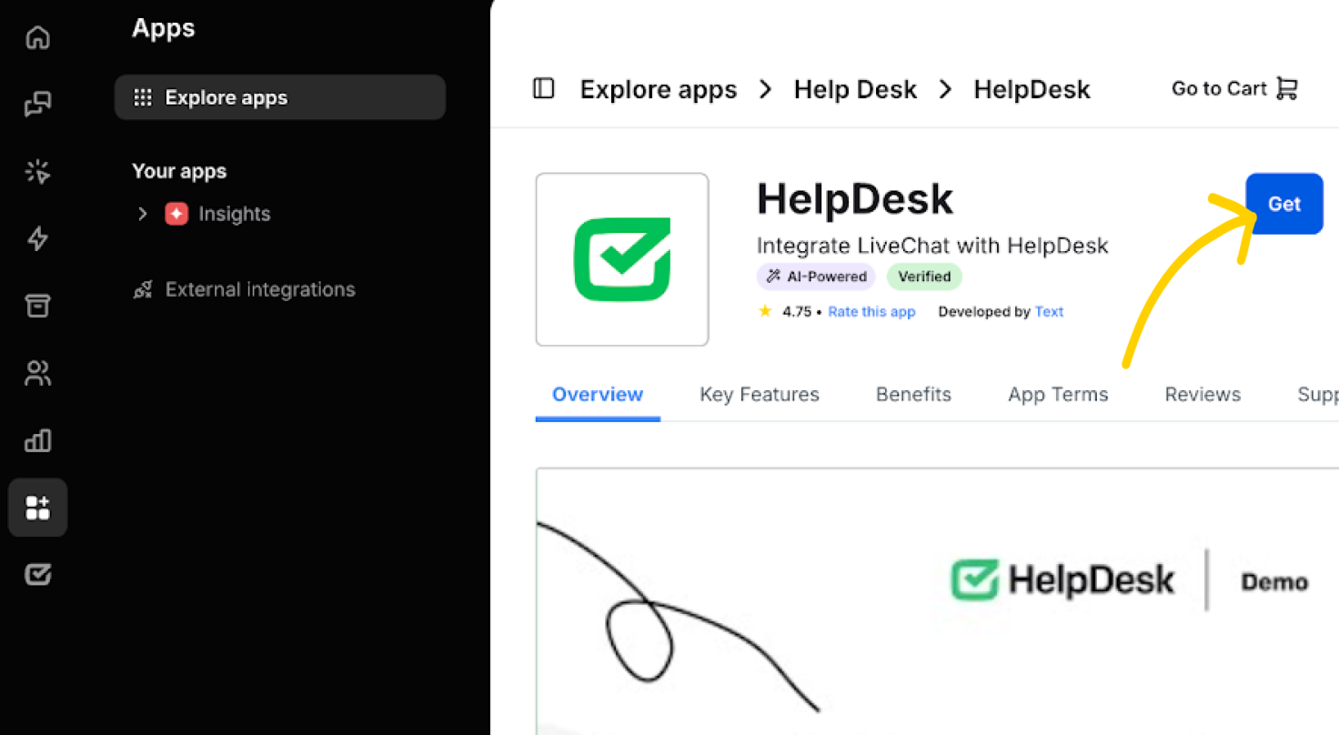Click the AI-Powered badge
The width and height of the screenshot is (1339, 735).
(x=816, y=277)
